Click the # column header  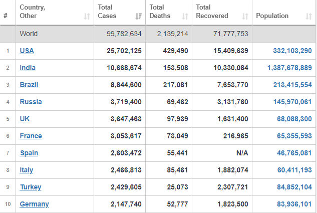click(x=6, y=16)
